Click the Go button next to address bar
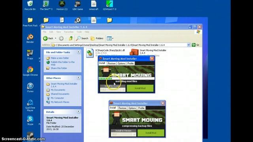Viewport: 253px width, 142px height. (195, 45)
